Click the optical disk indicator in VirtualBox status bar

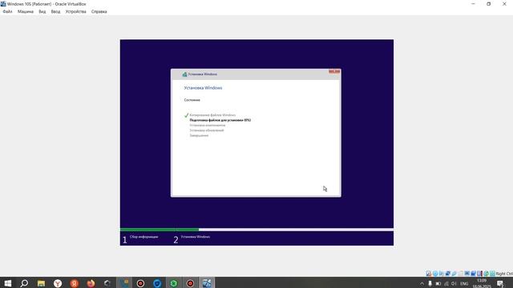pos(435,274)
